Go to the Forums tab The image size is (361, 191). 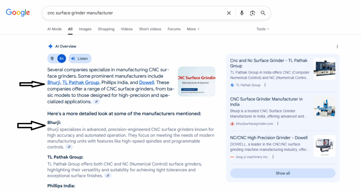[x=174, y=29]
